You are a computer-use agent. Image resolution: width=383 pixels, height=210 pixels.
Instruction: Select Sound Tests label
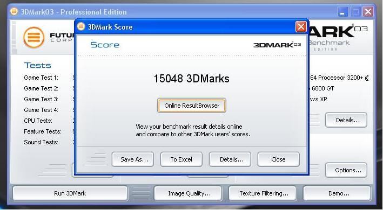click(41, 142)
